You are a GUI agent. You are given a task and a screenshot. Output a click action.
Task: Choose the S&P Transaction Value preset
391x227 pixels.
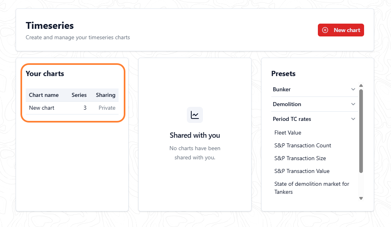pyautogui.click(x=302, y=171)
